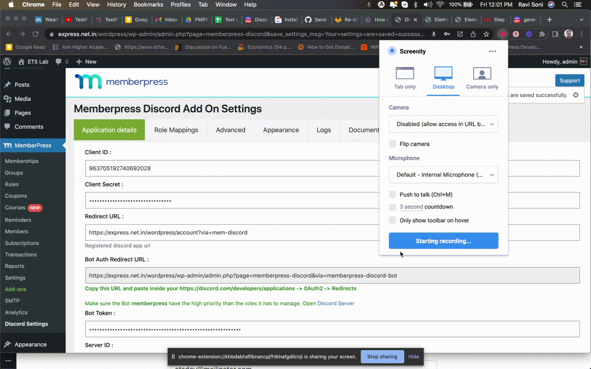Open Screenity more options menu

(492, 51)
